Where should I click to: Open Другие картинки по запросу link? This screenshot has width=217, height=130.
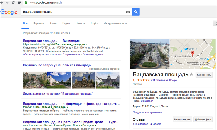(58, 94)
